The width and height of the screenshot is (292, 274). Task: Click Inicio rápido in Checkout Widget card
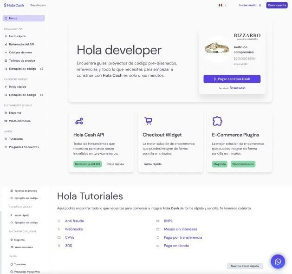[153, 164]
